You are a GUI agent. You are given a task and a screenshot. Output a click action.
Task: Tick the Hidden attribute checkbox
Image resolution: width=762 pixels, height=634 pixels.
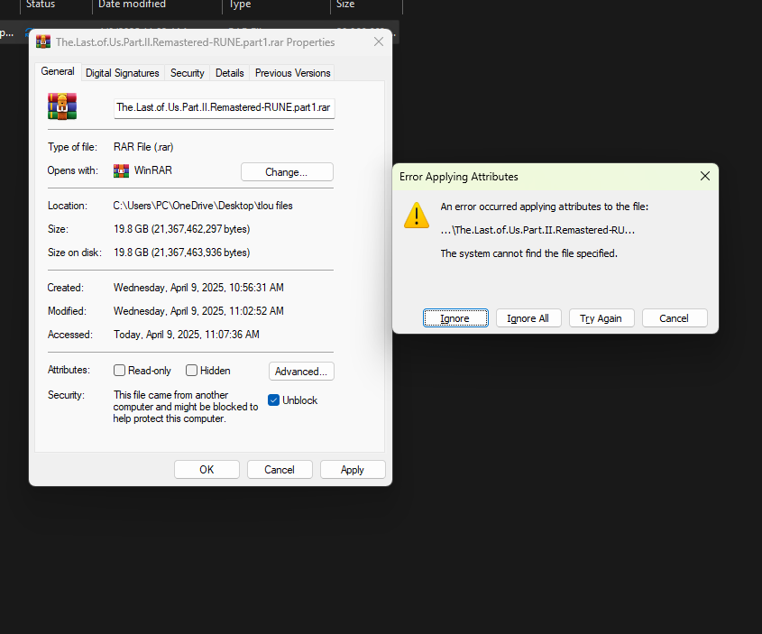pyautogui.click(x=191, y=370)
